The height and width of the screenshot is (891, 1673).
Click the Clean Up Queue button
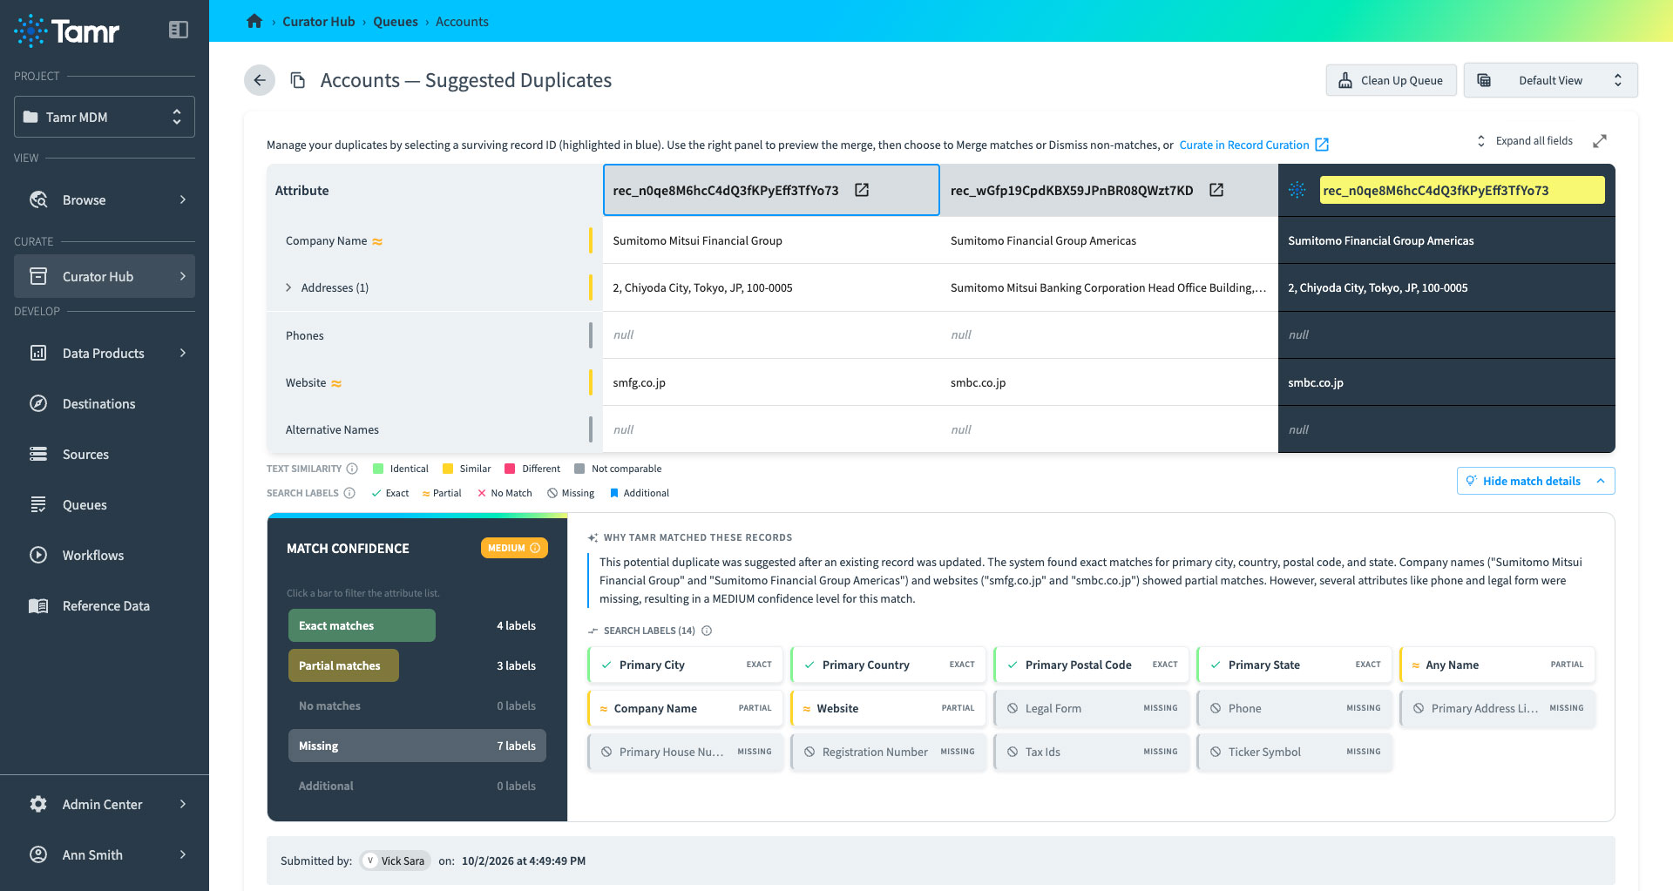[1391, 80]
